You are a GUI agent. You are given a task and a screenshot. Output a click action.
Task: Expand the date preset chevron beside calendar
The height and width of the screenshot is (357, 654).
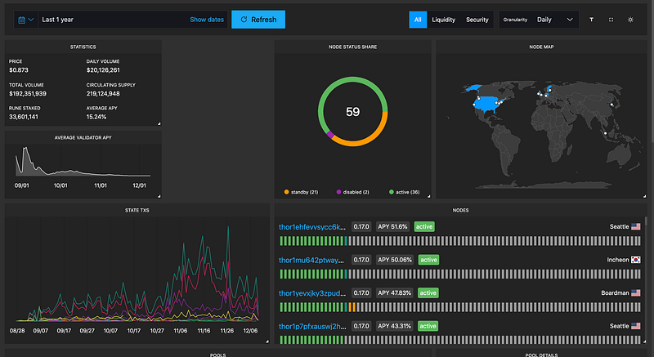coord(31,20)
